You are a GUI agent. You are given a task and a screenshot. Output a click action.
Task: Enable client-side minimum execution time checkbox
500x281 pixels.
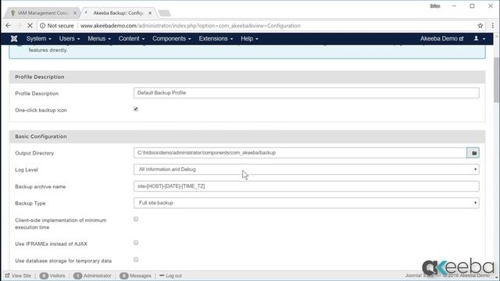point(136,219)
